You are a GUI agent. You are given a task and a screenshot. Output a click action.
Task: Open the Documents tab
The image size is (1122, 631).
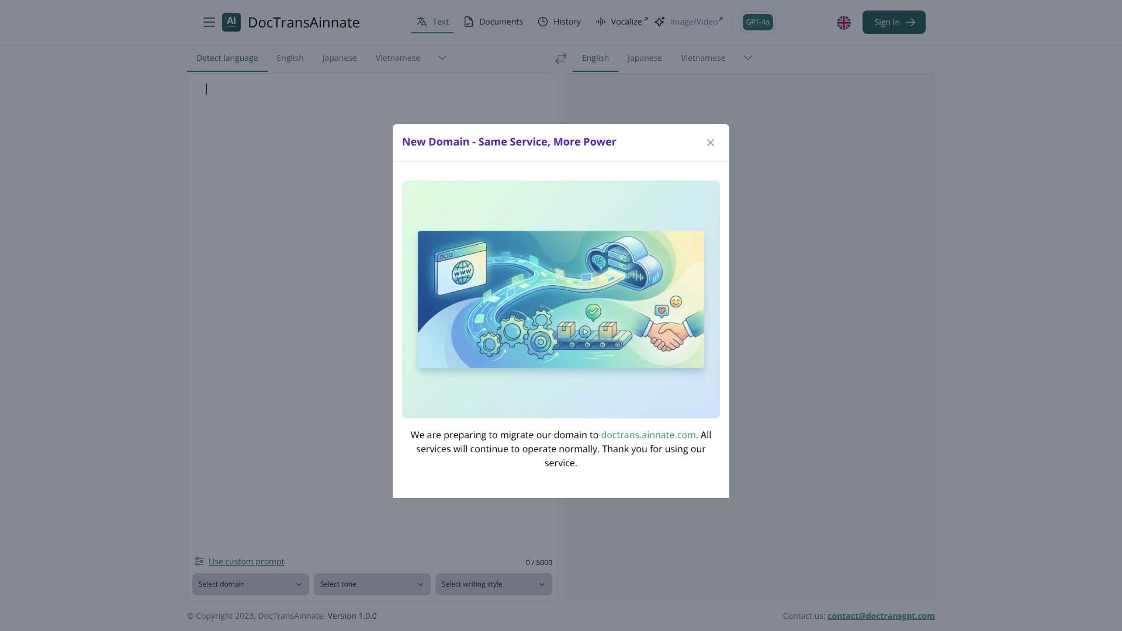[493, 22]
